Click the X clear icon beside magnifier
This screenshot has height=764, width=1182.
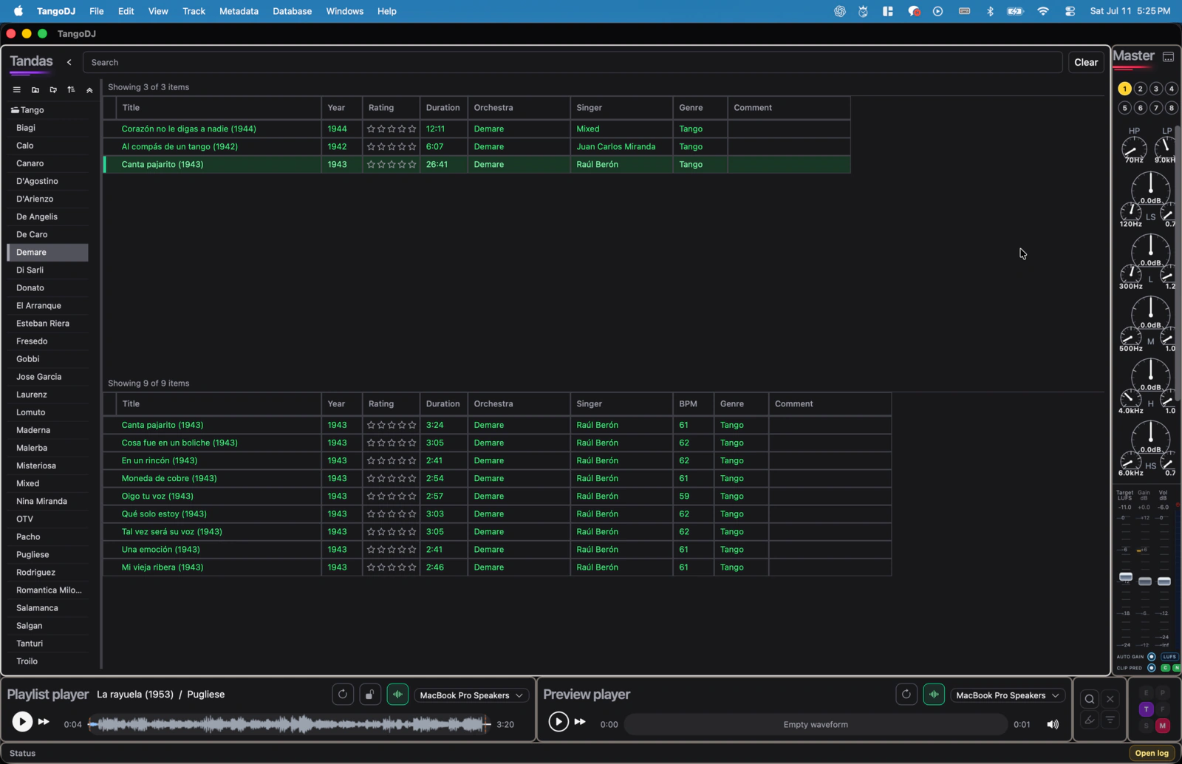tap(1110, 699)
